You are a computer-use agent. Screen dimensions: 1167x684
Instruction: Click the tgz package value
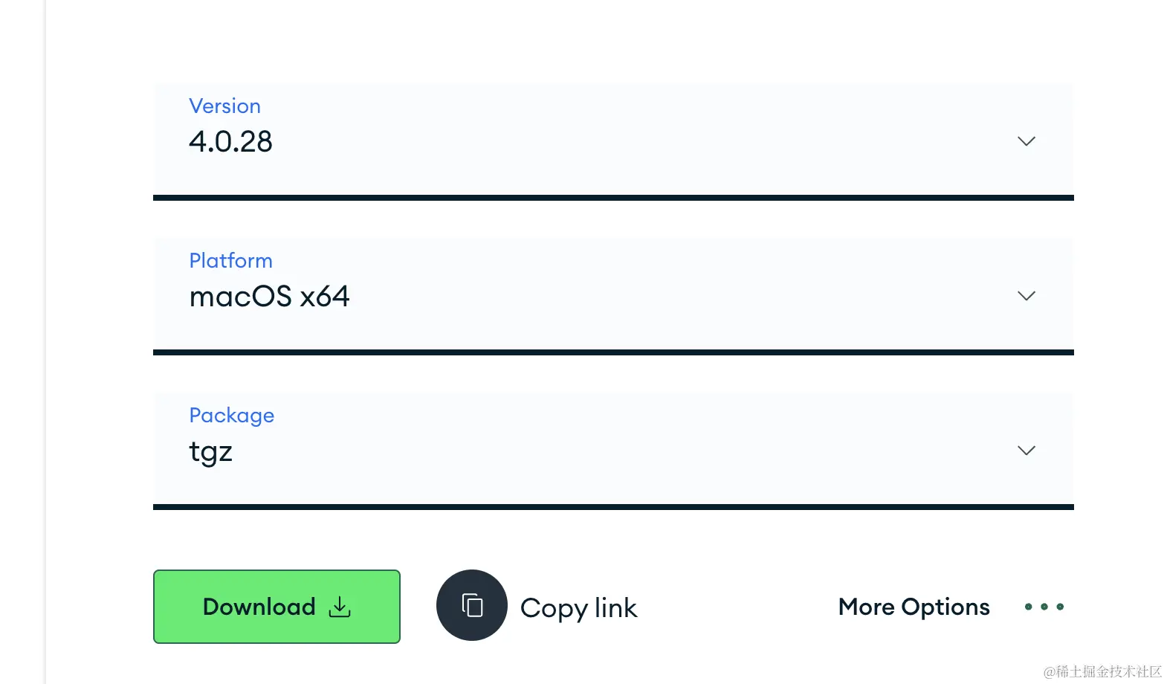tap(211, 451)
